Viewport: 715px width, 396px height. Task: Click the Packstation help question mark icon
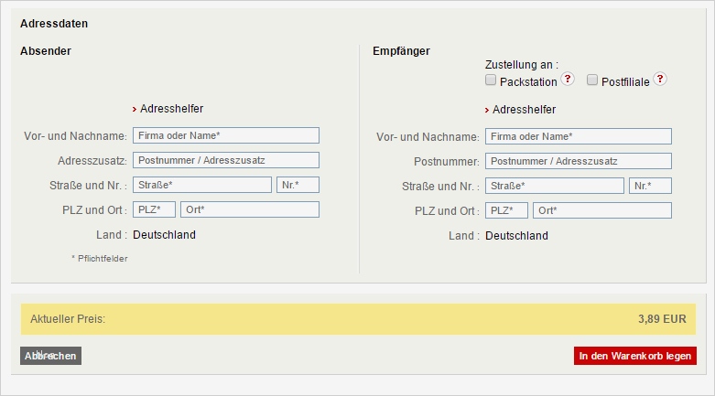(x=568, y=80)
